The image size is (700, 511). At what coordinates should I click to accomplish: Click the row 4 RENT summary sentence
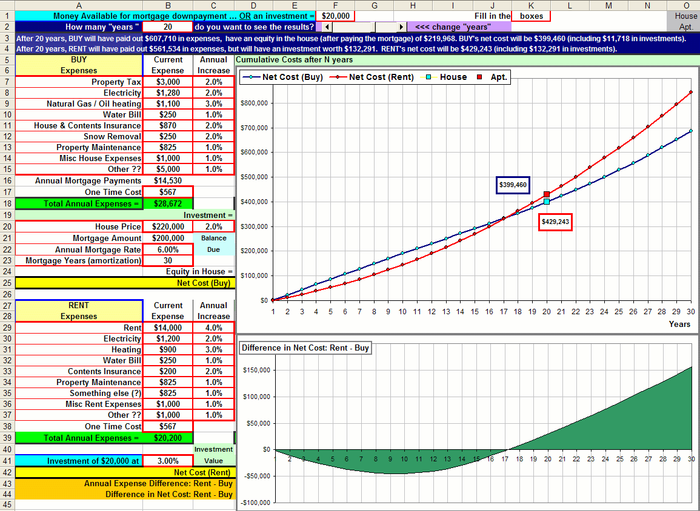(x=316, y=49)
